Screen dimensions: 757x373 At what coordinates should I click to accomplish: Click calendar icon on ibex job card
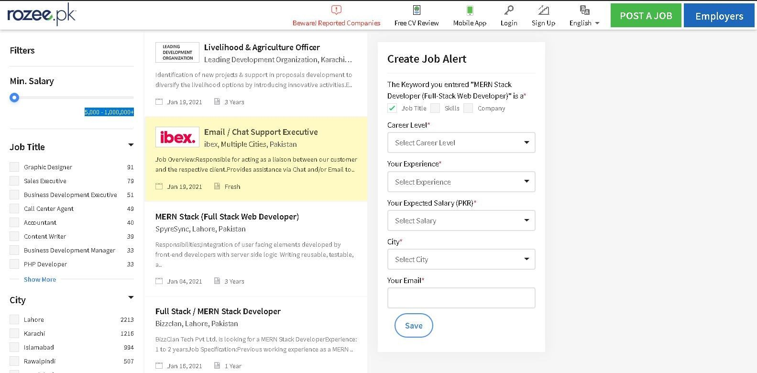159,186
